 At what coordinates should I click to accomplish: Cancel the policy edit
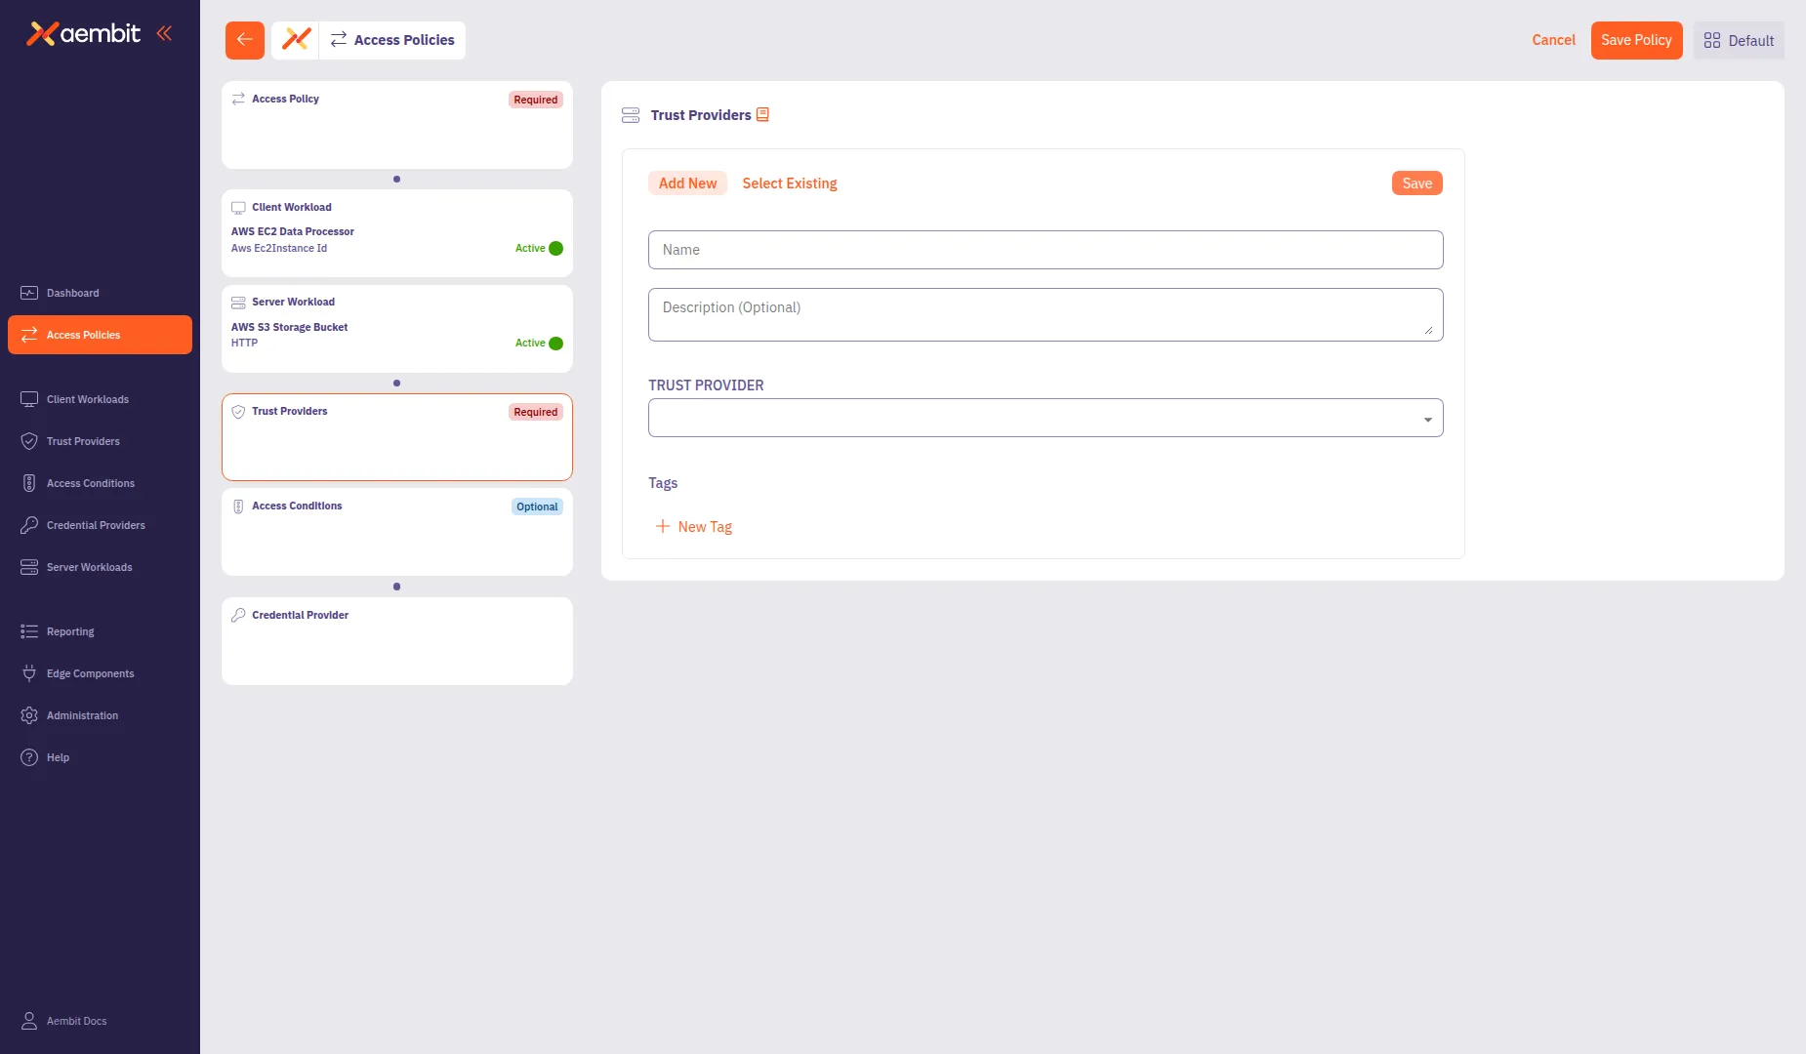1552,40
